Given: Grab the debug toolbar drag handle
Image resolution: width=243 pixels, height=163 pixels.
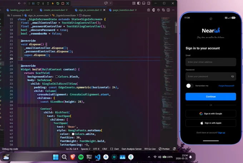Looking at the screenshot, I should (x=29, y=4).
